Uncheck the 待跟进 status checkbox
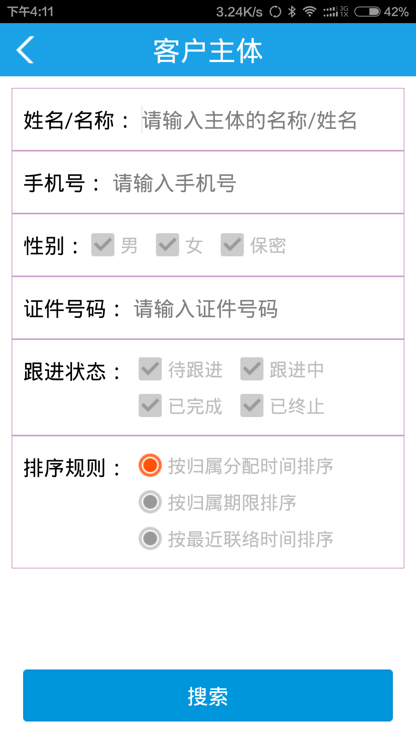Viewport: 416px width, 740px height. 150,369
